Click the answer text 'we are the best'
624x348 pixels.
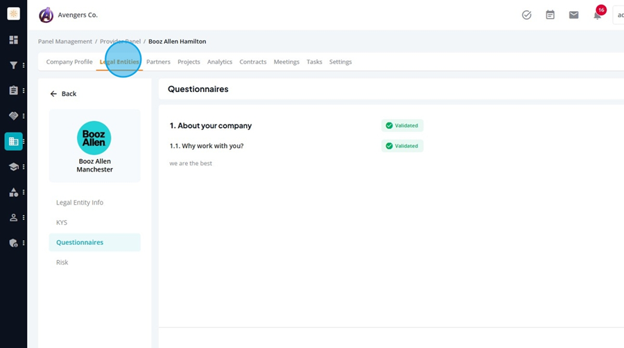coord(191,163)
